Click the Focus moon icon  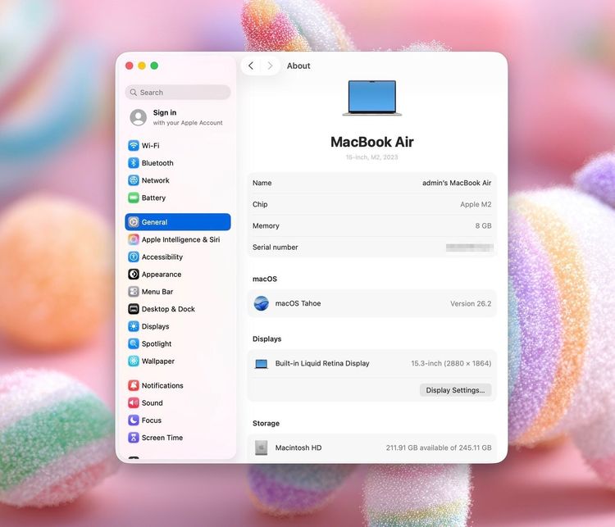point(134,420)
